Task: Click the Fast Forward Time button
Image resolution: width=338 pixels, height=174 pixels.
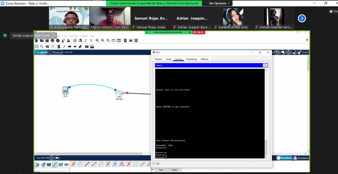Action: (x=57, y=158)
